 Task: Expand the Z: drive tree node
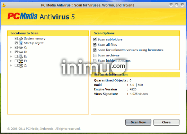pos(11,65)
